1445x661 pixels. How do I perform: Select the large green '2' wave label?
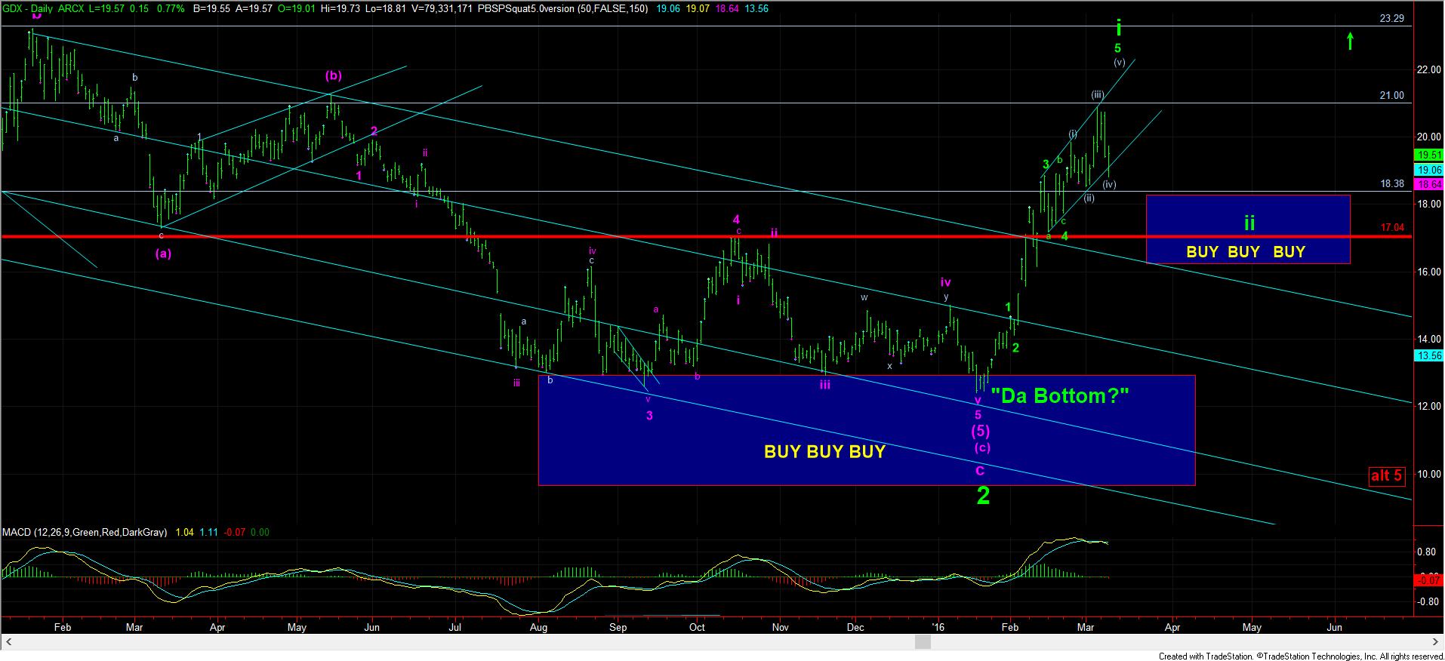[983, 496]
